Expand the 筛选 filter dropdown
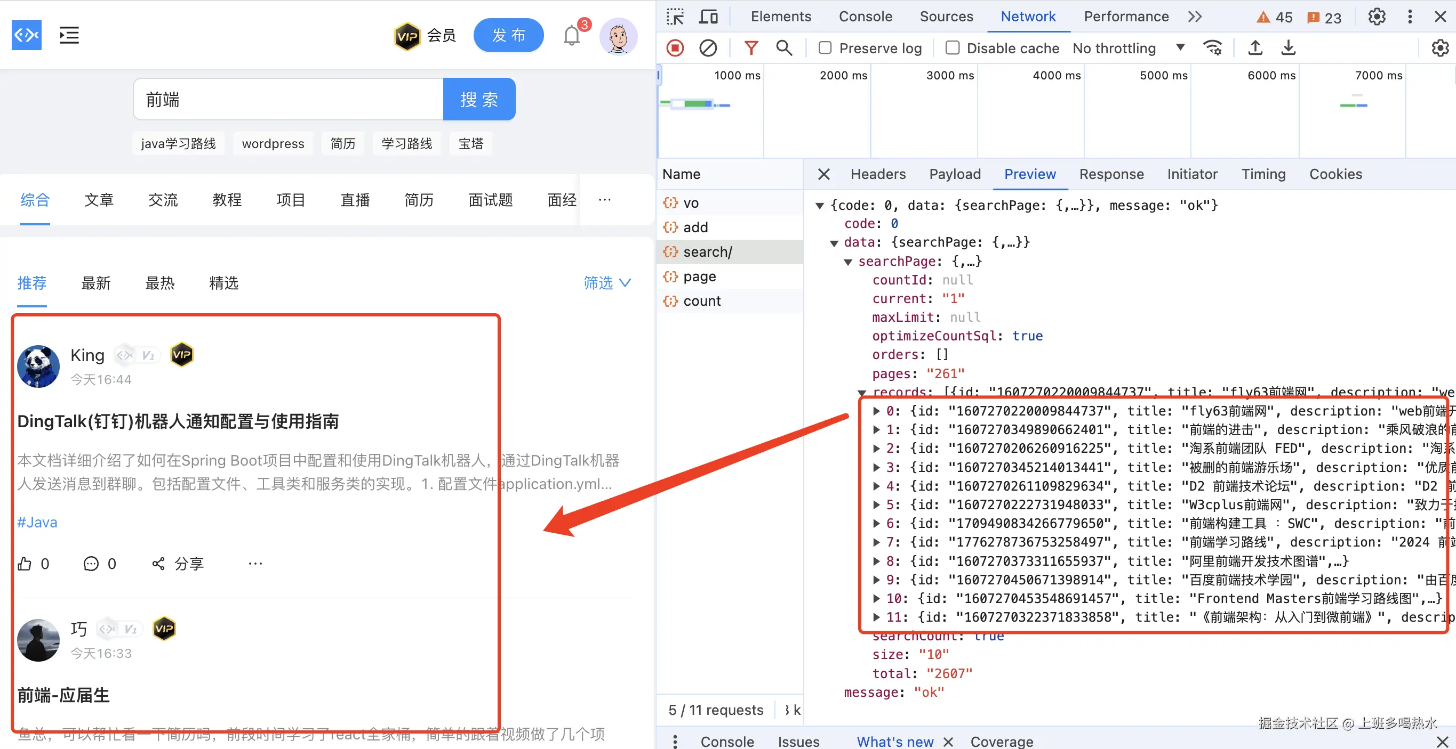The image size is (1456, 749). click(x=606, y=283)
